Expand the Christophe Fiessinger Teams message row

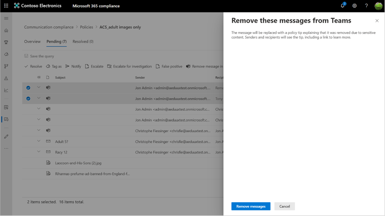click(x=39, y=130)
